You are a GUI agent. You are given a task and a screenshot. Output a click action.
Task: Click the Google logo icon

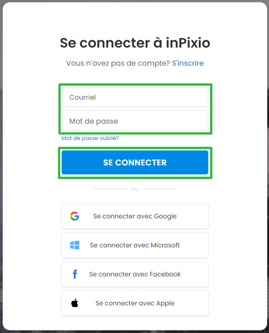pos(75,216)
